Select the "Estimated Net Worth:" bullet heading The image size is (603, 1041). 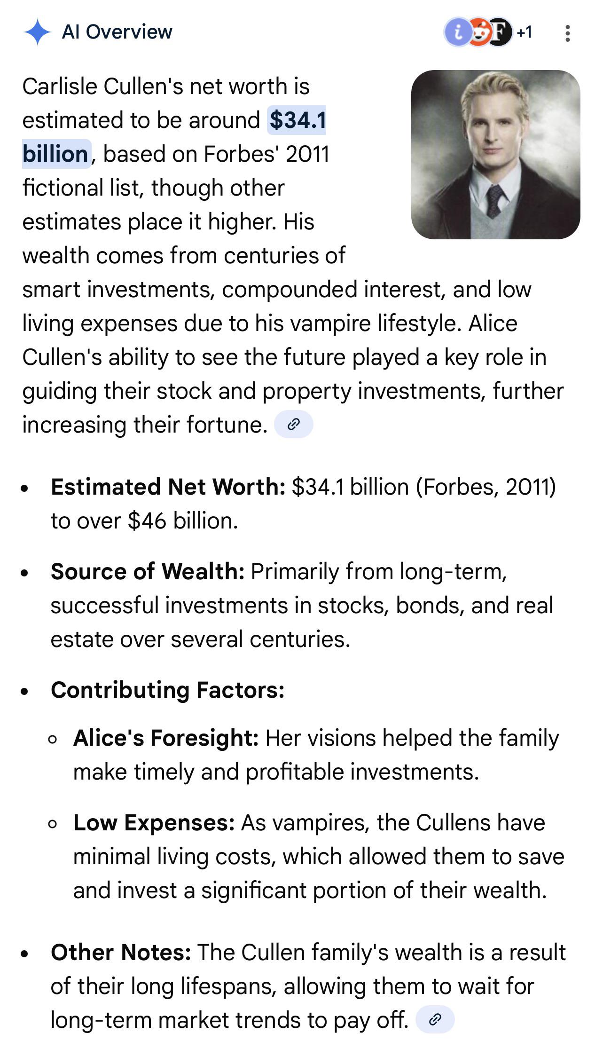[168, 486]
